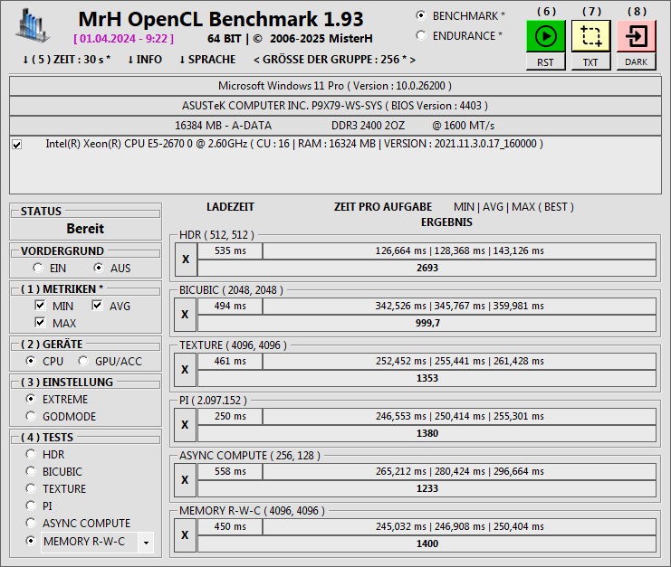The width and height of the screenshot is (671, 567).
Task: Click the date stamp 01.04.2024 - 9:22
Action: (124, 39)
